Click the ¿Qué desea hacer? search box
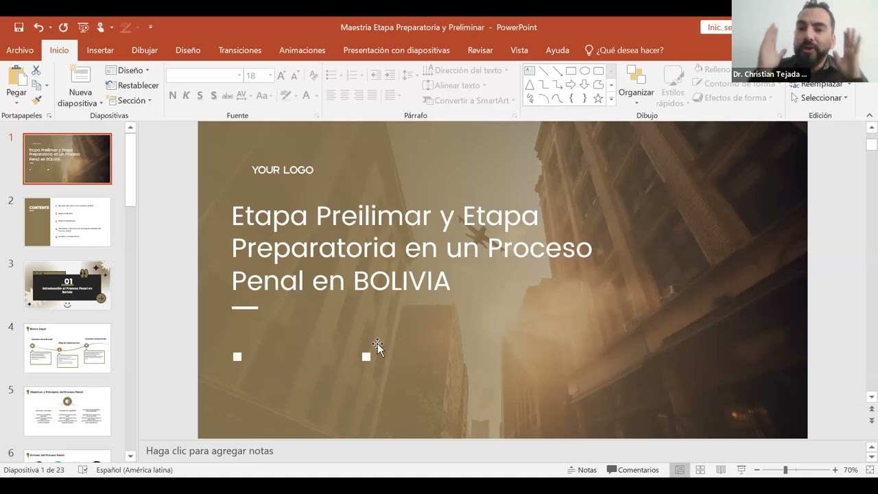 coord(624,50)
